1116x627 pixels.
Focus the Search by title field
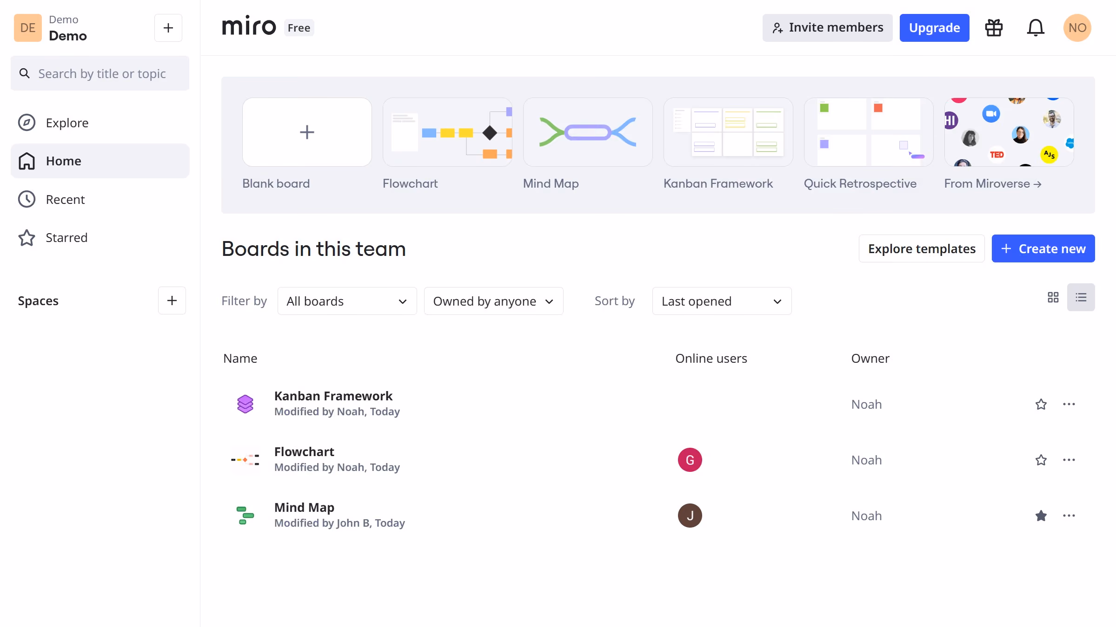pyautogui.click(x=100, y=73)
